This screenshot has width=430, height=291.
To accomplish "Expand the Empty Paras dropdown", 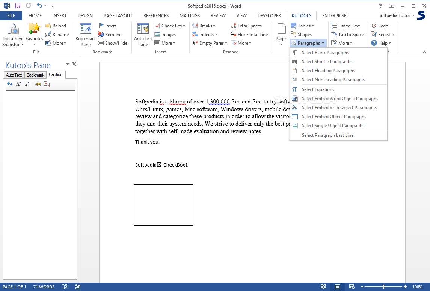I will [226, 43].
